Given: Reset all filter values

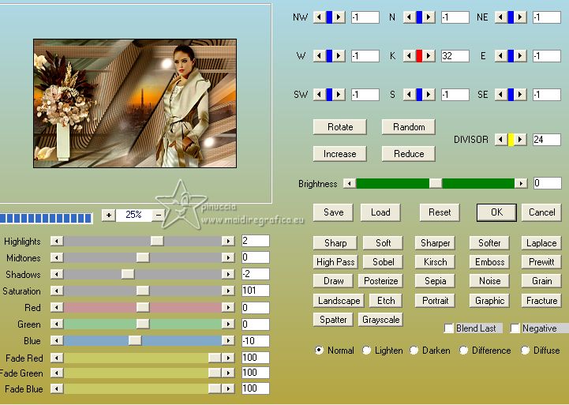Looking at the screenshot, I should (440, 212).
